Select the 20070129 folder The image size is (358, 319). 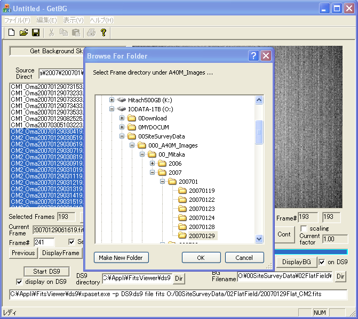(x=202, y=235)
